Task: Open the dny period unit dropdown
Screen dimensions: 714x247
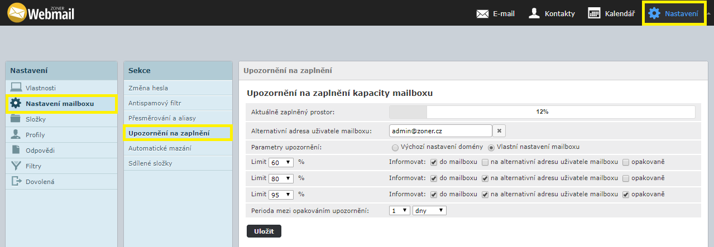Action: point(429,211)
